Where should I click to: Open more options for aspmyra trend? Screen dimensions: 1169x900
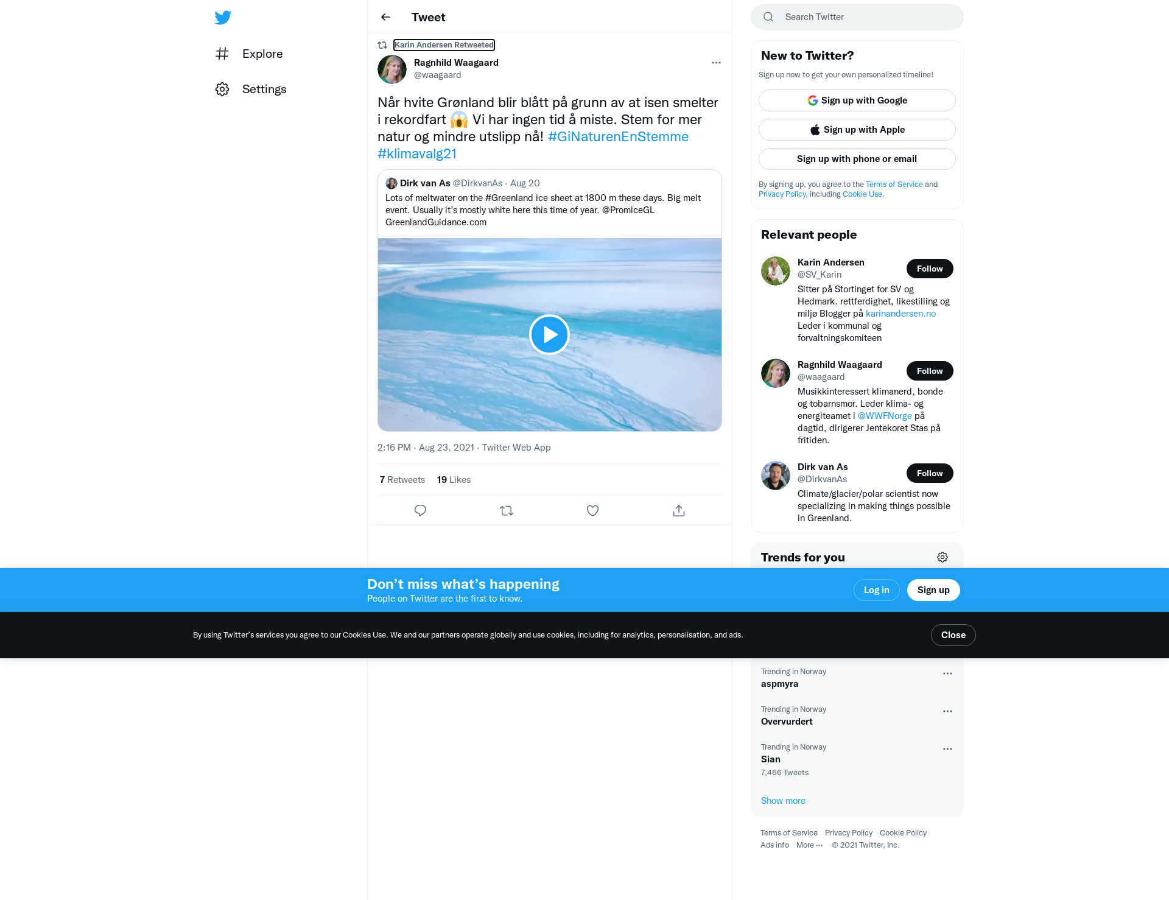point(947,673)
